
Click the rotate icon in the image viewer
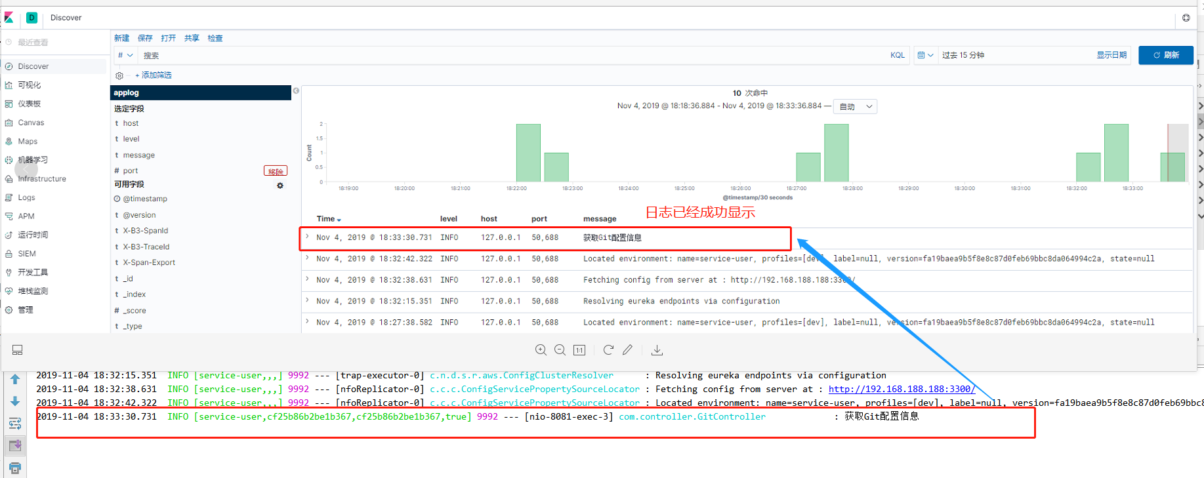[608, 350]
